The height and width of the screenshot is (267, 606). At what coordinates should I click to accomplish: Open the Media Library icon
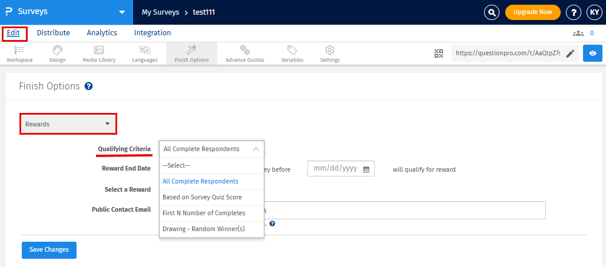click(99, 53)
